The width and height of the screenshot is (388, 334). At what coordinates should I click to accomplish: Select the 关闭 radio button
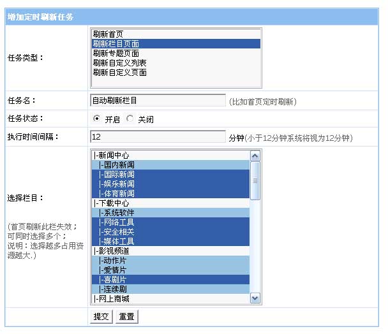(130, 119)
